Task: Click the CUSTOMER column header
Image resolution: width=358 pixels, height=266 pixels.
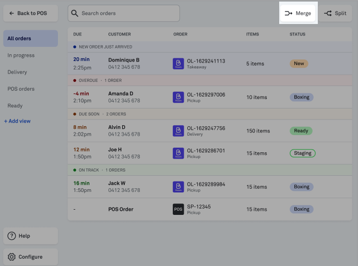Action: click(120, 34)
